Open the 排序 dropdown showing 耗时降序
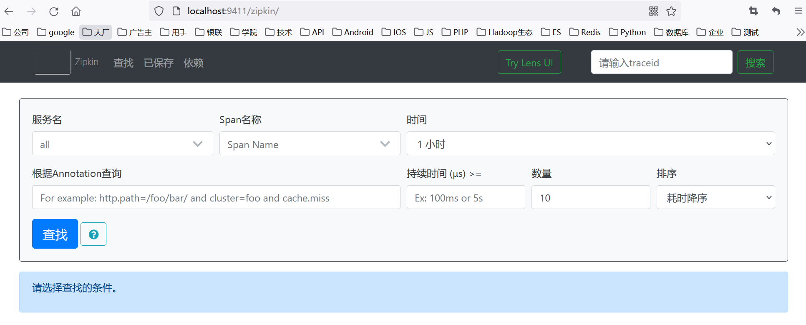Viewport: 806px width, 325px height. click(x=715, y=198)
